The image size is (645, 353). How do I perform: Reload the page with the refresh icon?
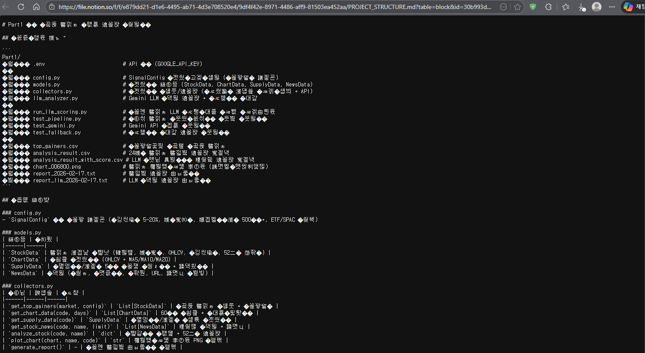(21, 7)
